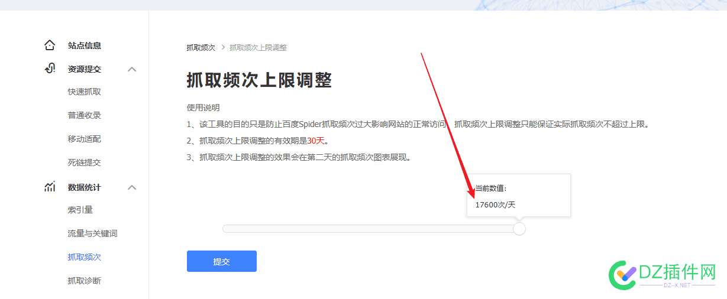The width and height of the screenshot is (727, 299).
Task: Click instruction line 3 about 抓取频次图表
Action: tap(299, 157)
